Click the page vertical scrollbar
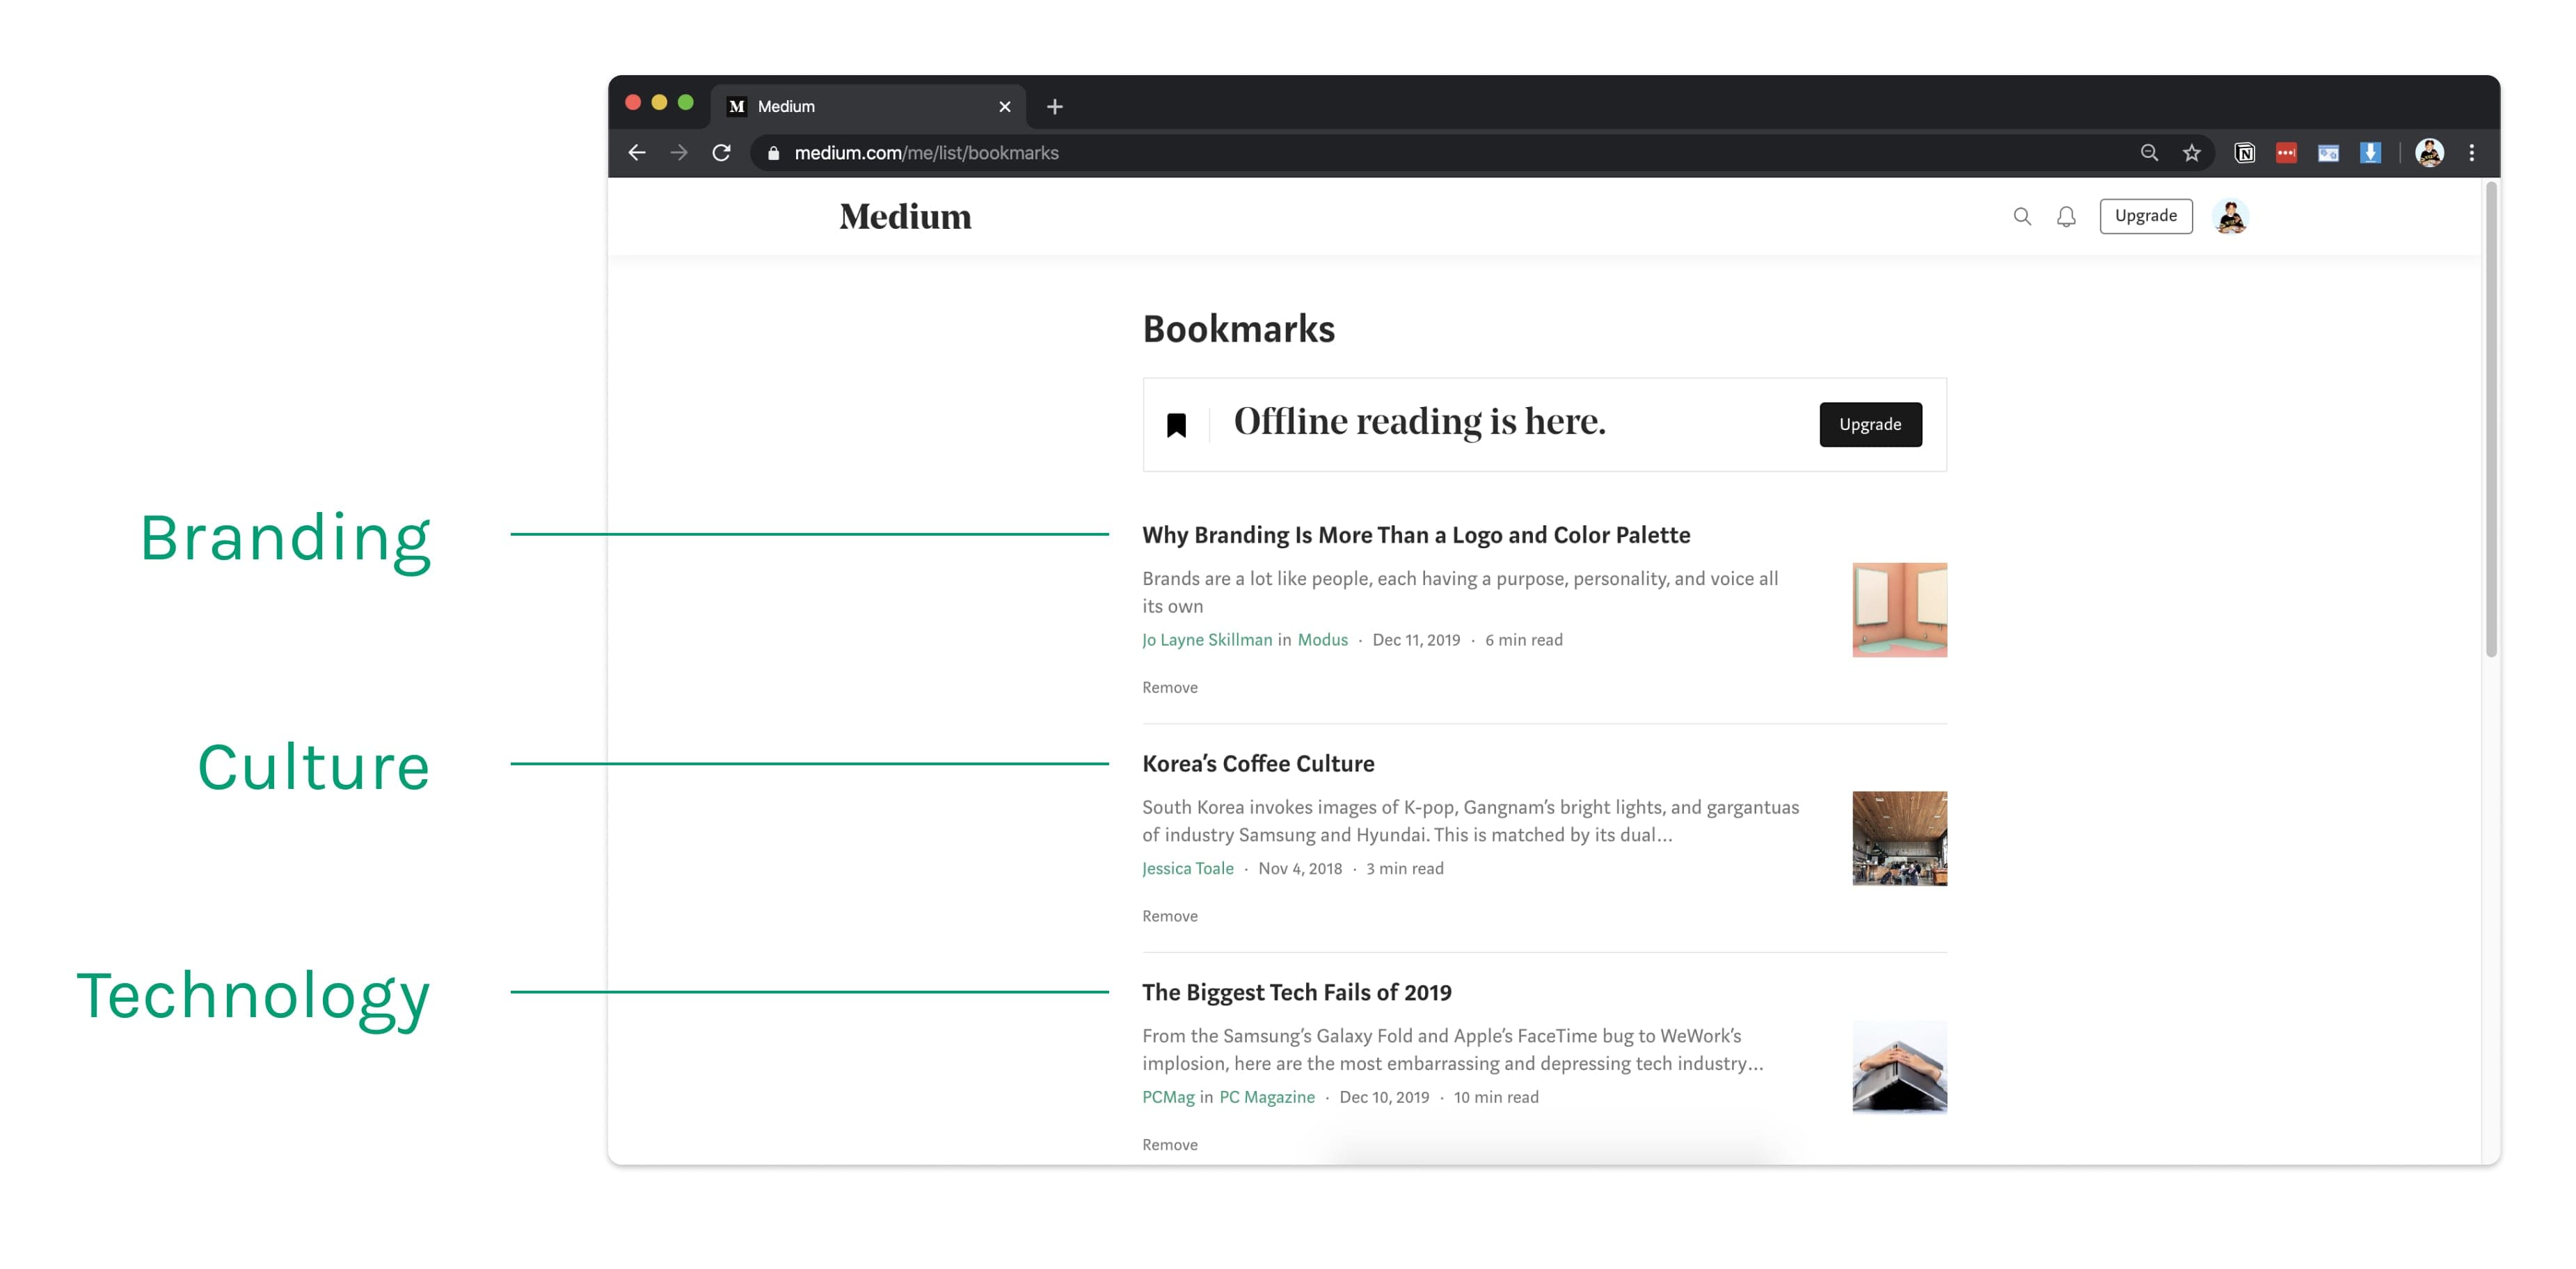This screenshot has width=2576, height=1269. pyautogui.click(x=2491, y=420)
